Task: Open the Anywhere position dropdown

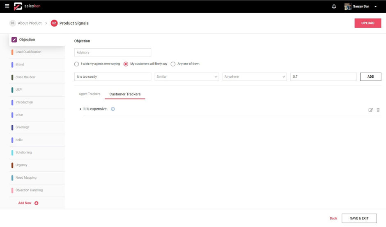Action: [x=255, y=77]
